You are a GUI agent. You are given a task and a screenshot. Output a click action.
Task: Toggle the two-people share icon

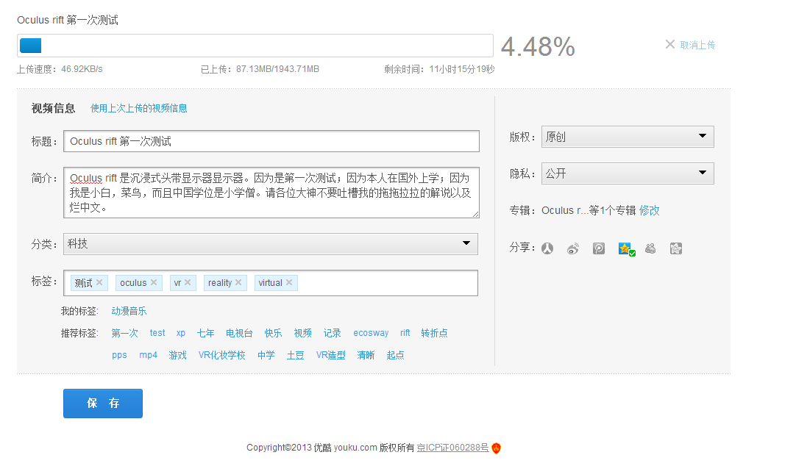(650, 248)
